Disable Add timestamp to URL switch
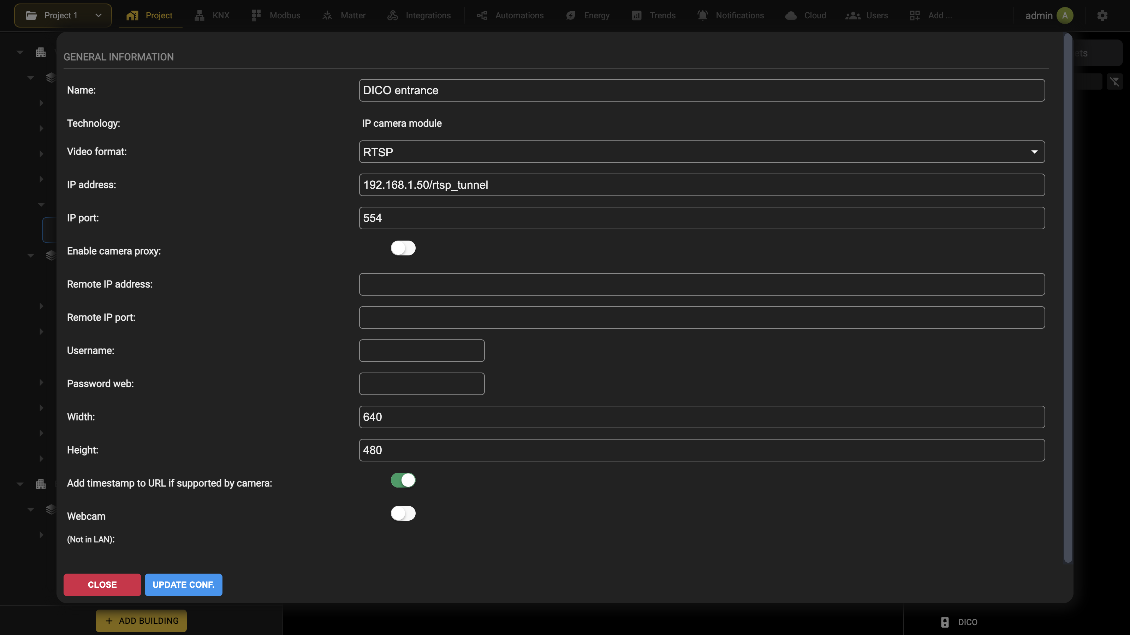This screenshot has height=635, width=1130. (403, 480)
